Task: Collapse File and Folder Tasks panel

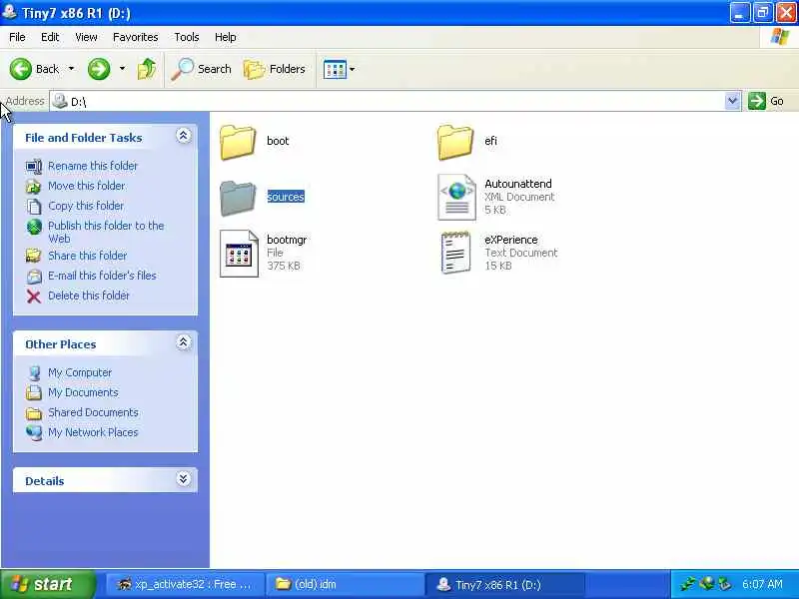Action: [184, 136]
